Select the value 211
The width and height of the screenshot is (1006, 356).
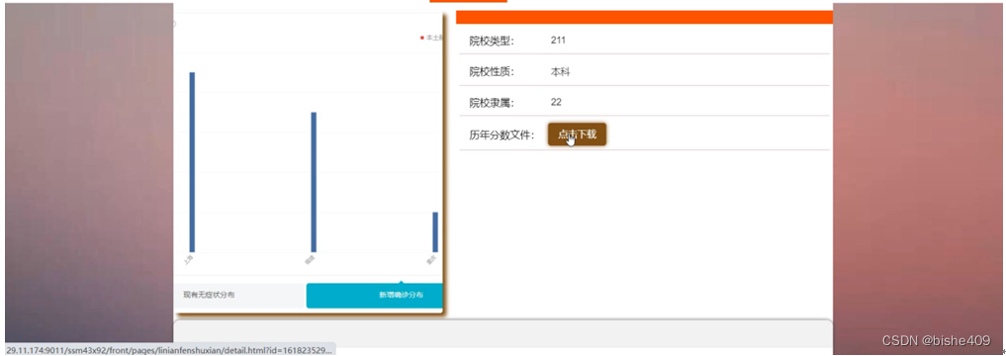(558, 41)
